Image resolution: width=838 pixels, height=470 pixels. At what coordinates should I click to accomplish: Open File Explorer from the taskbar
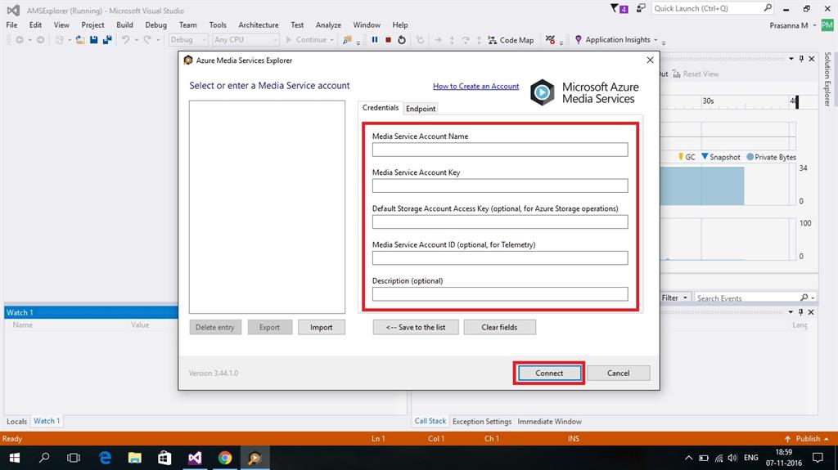point(135,458)
